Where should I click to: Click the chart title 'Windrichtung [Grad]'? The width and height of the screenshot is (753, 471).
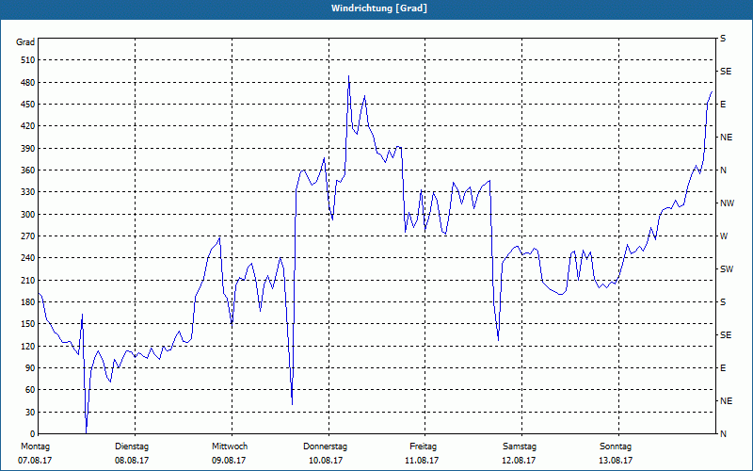379,8
